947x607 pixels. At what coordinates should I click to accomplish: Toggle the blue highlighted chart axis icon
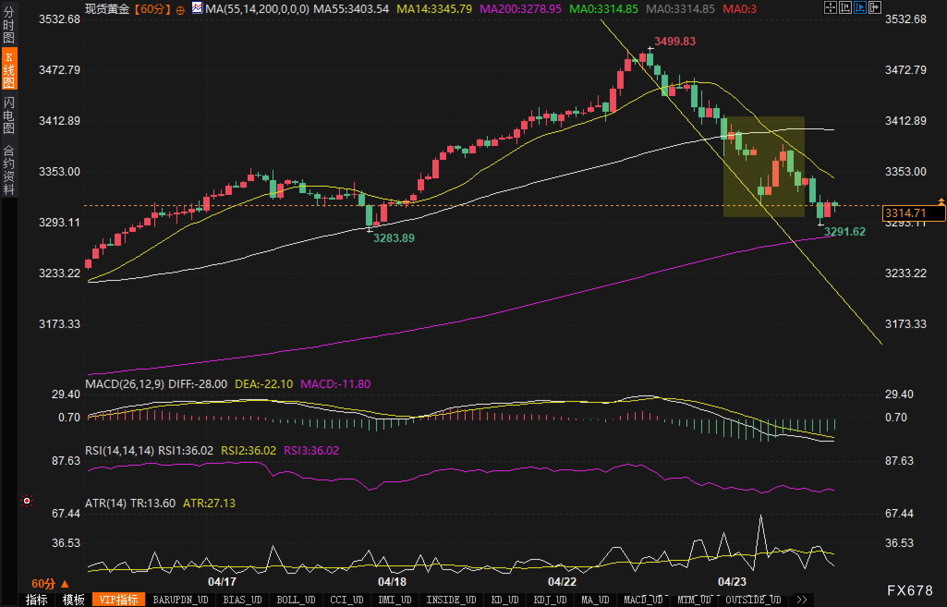pyautogui.click(x=860, y=7)
